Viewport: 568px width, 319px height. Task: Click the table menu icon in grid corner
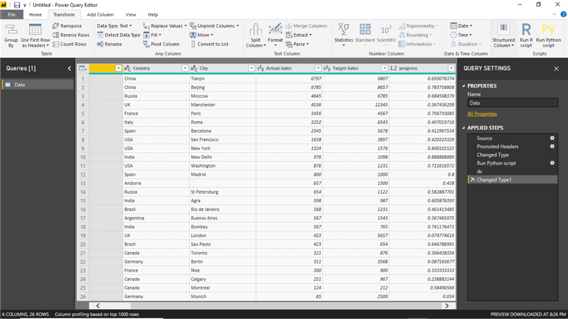tap(83, 68)
